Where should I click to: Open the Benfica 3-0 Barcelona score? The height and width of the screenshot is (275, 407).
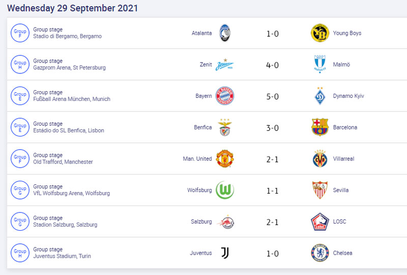pyautogui.click(x=273, y=128)
